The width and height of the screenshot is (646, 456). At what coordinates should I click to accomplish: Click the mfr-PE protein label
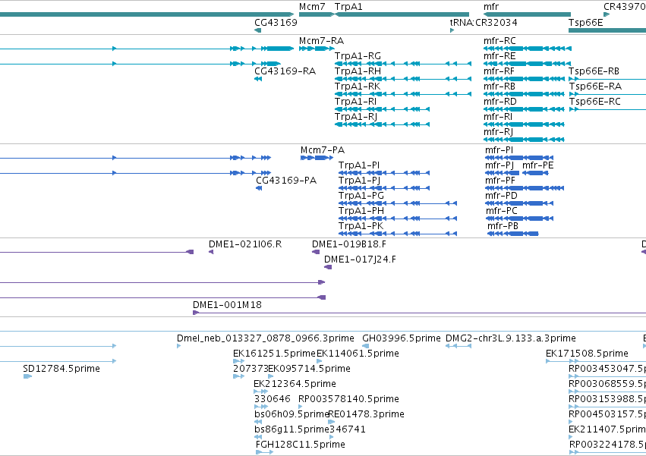[x=538, y=165]
